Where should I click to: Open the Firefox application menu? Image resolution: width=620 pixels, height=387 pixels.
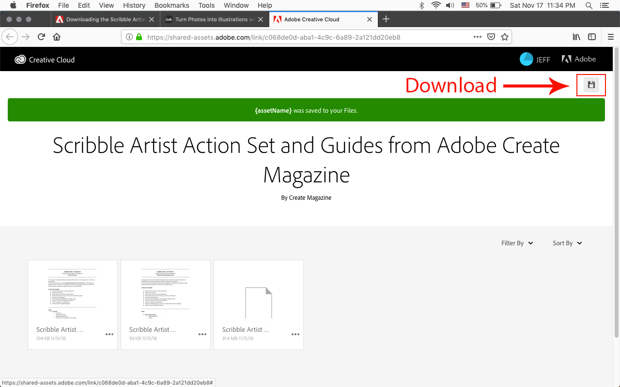coord(38,5)
